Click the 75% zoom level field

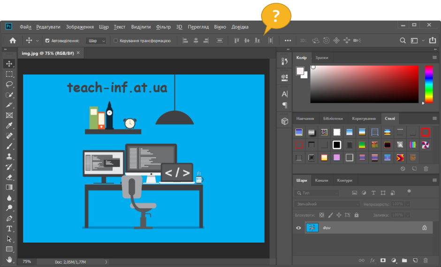[27, 262]
